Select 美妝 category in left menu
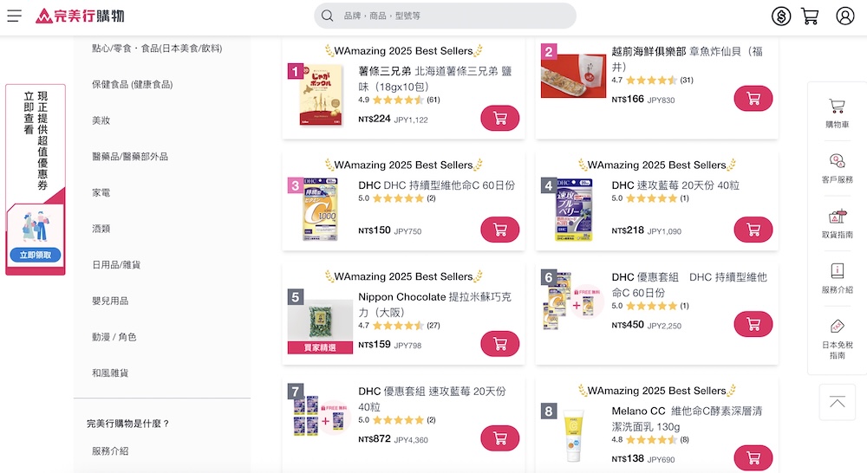867x473 pixels. [101, 120]
